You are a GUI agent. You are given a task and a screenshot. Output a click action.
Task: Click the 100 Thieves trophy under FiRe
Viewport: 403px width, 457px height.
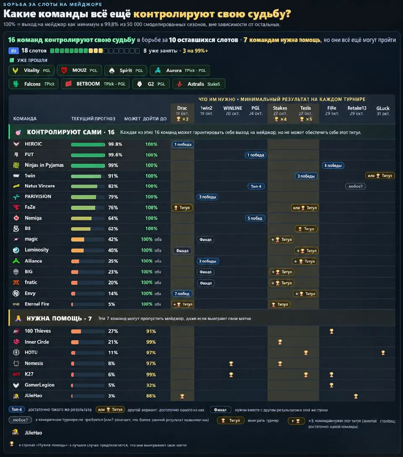coord(331,331)
